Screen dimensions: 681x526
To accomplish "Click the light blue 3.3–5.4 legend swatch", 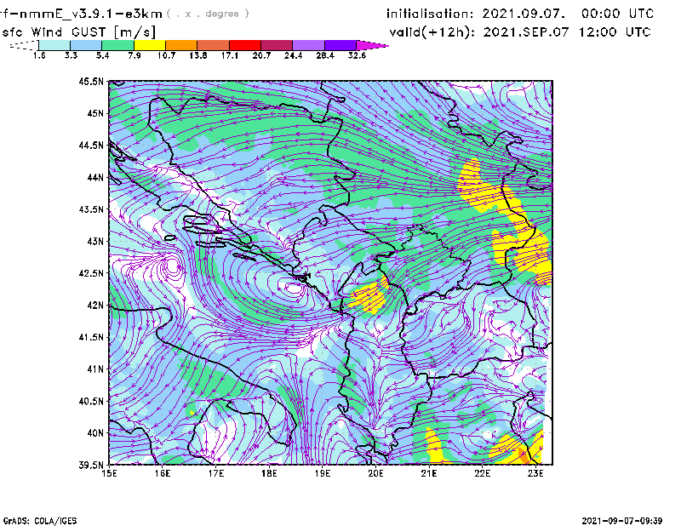I will point(86,45).
